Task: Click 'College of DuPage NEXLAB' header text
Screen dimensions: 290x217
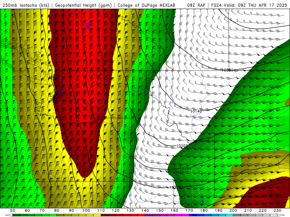Action: [x=146, y=5]
